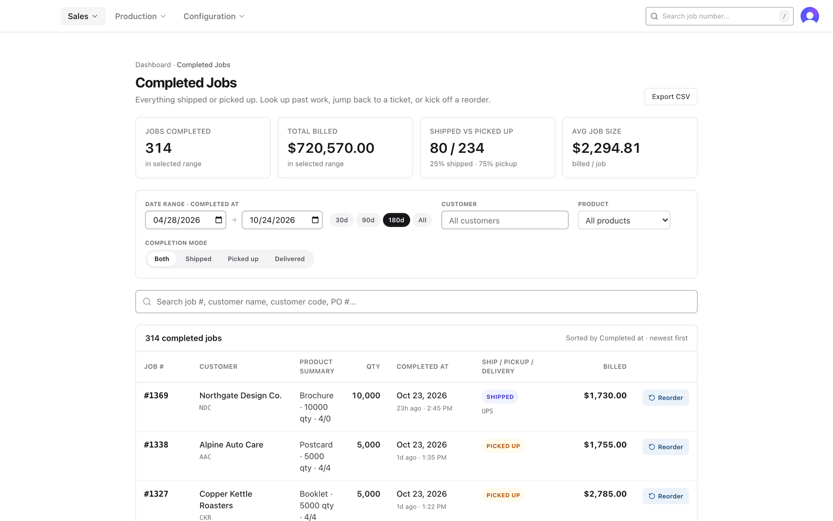Set completion mode to Delivered
Image resolution: width=833 pixels, height=521 pixels.
click(x=289, y=259)
